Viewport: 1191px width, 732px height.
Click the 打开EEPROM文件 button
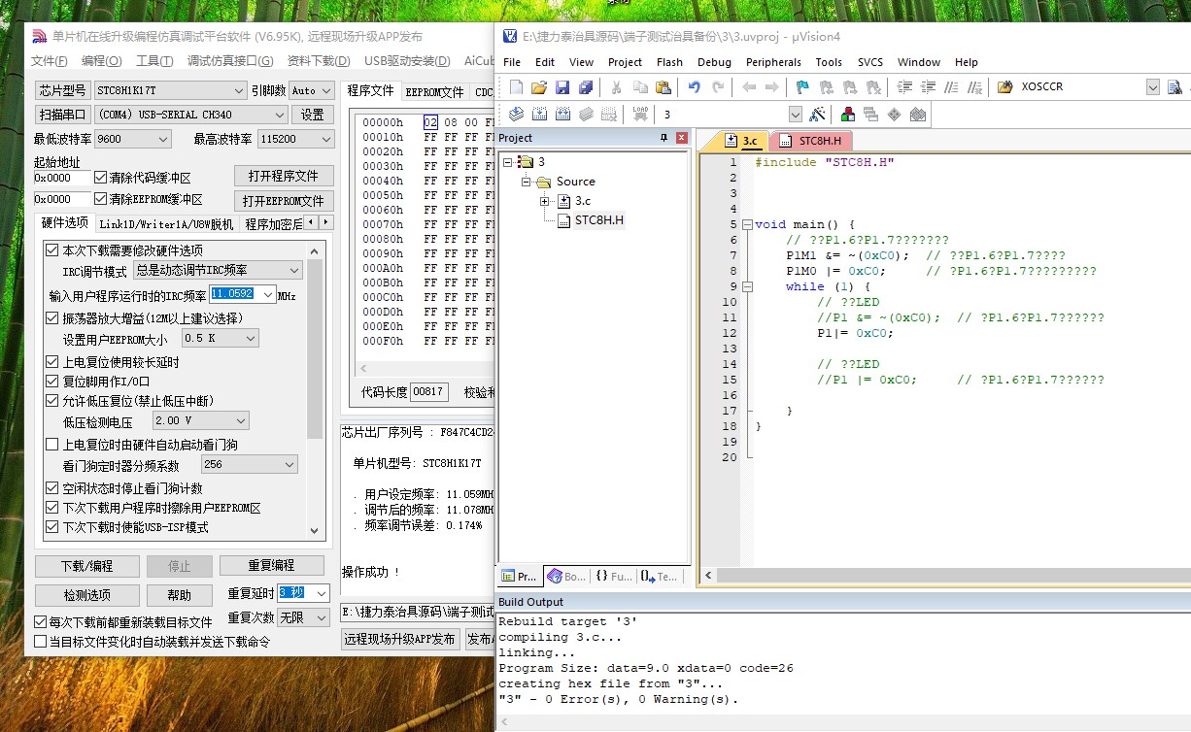(x=284, y=201)
